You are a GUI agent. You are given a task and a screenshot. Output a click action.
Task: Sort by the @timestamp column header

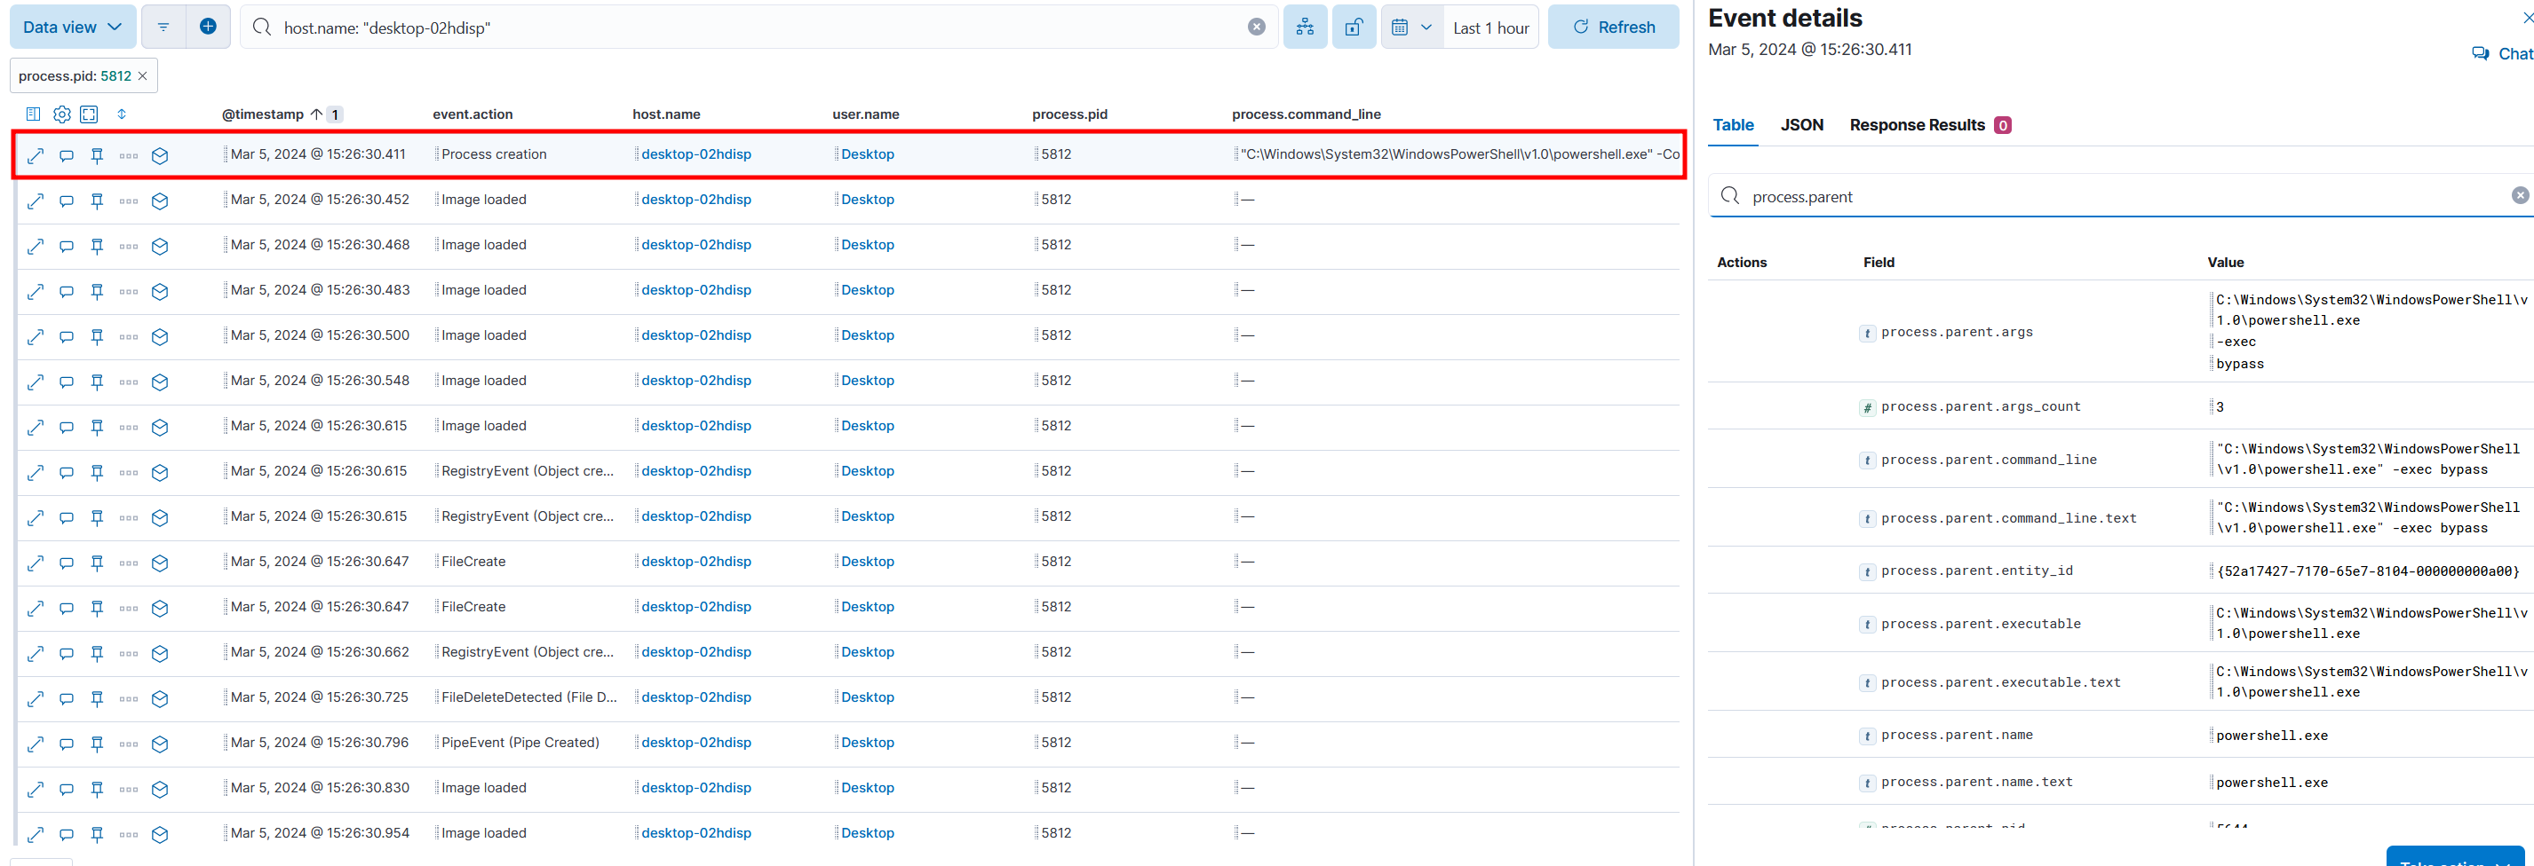coord(263,114)
